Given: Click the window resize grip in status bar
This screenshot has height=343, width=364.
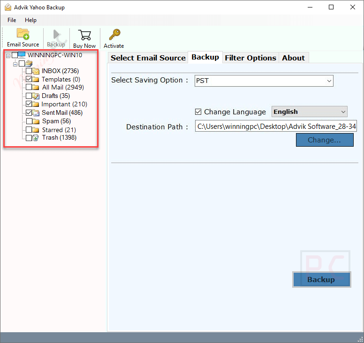Looking at the screenshot, I should click(360, 339).
